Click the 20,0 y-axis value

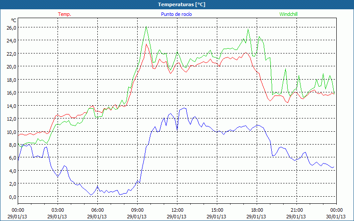(x=12, y=67)
